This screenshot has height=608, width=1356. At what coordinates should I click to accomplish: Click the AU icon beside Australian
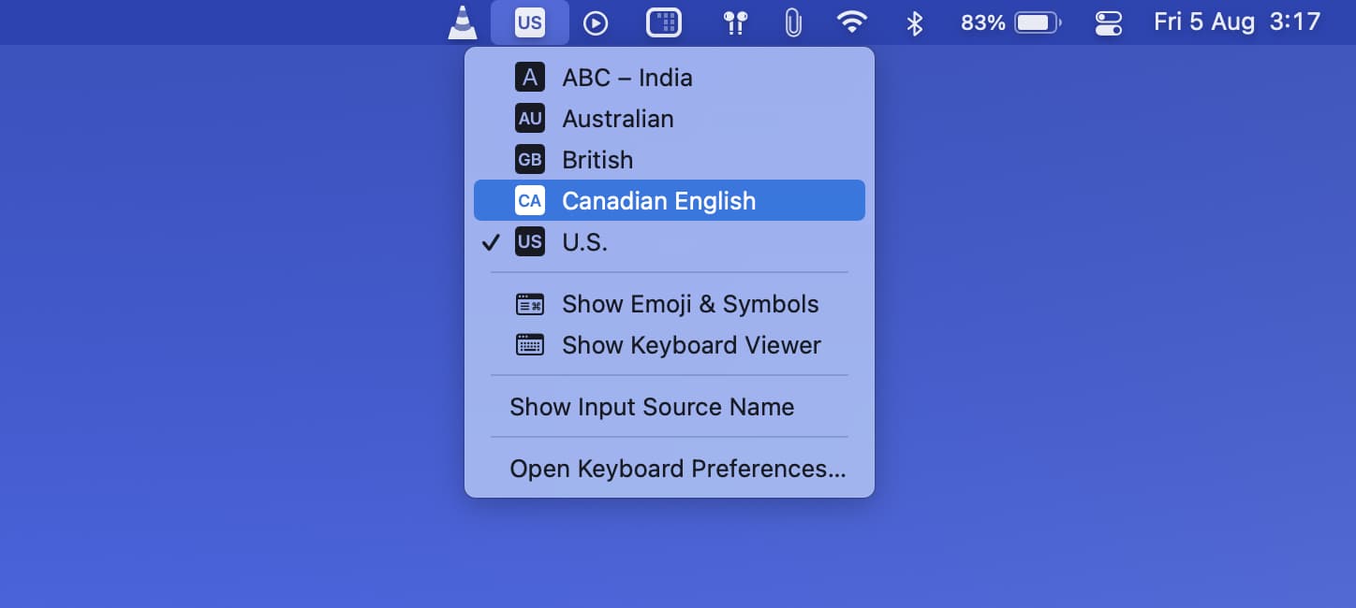(x=530, y=119)
